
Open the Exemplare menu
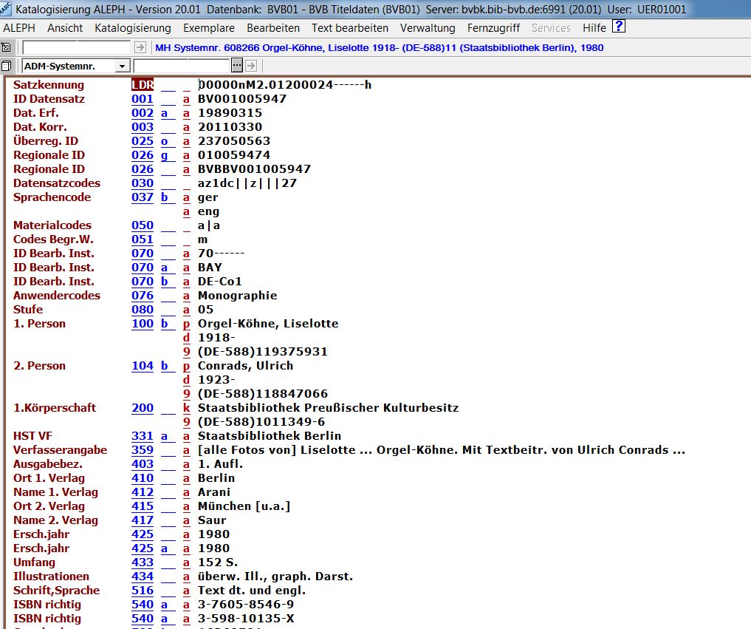point(209,28)
